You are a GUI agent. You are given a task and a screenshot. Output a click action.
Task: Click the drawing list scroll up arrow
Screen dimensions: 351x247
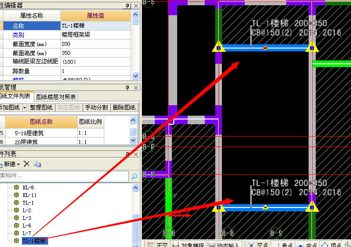133,120
